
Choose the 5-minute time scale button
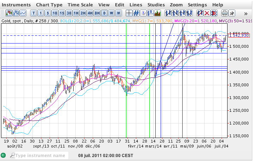48,13
